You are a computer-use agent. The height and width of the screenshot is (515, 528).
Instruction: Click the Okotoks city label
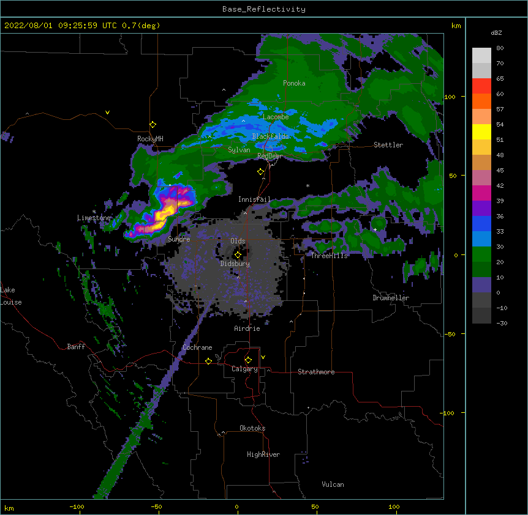[252, 428]
